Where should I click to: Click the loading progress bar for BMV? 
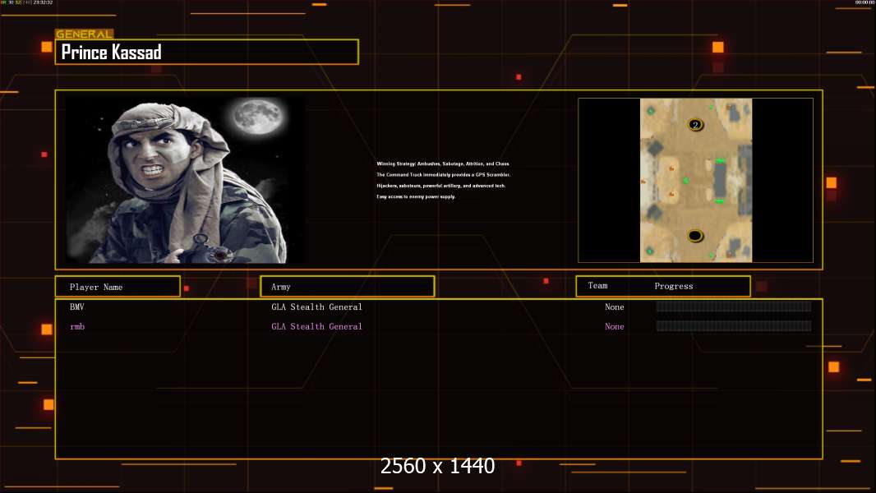click(734, 306)
